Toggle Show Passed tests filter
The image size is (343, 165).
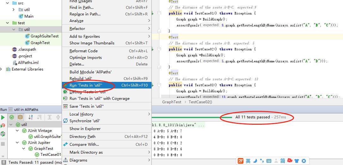click(12, 117)
